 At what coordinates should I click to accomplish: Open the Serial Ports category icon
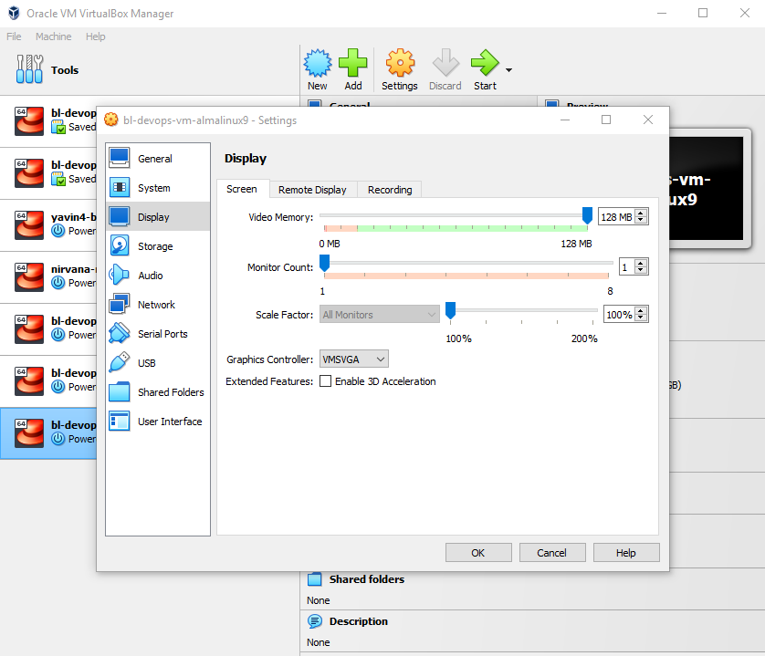tap(120, 334)
